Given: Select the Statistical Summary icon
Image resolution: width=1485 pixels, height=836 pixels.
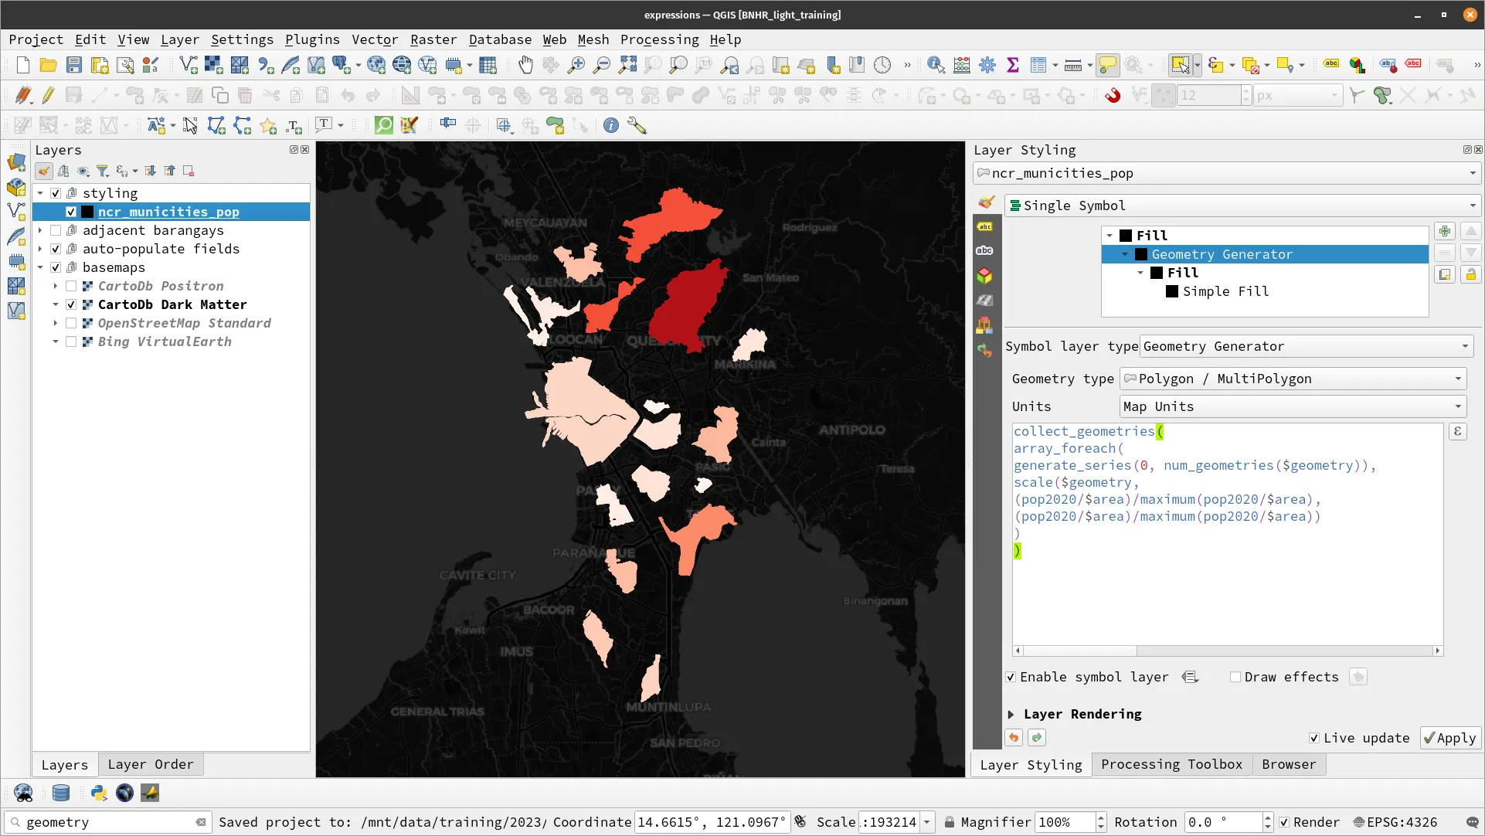Looking at the screenshot, I should pyautogui.click(x=1014, y=65).
